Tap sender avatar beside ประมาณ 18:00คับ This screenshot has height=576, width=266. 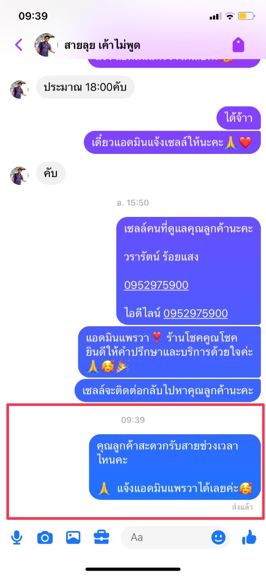tap(19, 90)
